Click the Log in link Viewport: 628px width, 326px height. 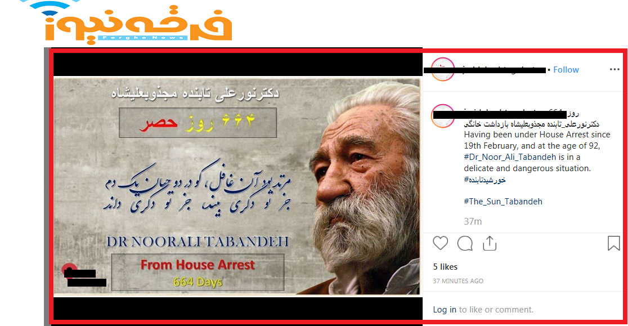click(x=445, y=310)
